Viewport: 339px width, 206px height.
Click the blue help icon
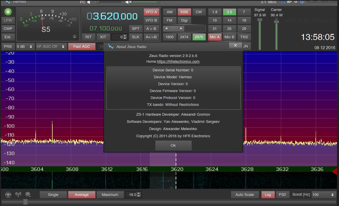[x=302, y=2]
